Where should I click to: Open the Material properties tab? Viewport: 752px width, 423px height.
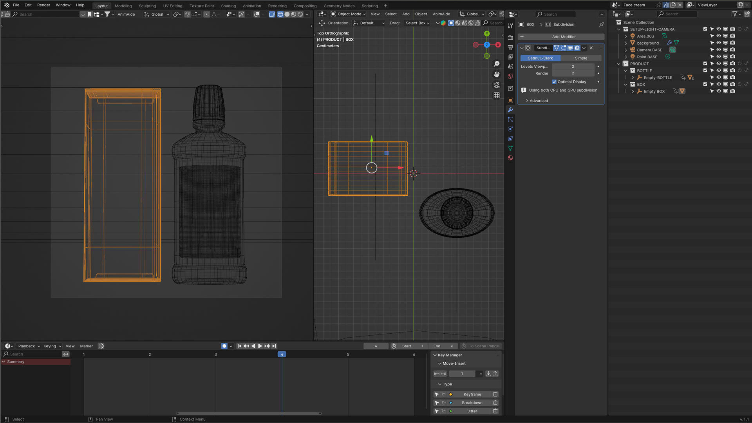(x=510, y=158)
